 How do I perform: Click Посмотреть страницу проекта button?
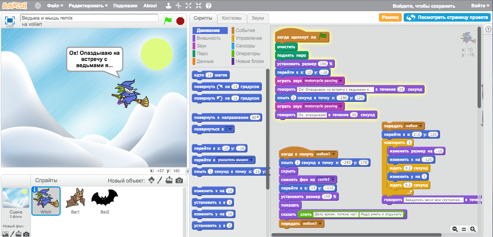pyautogui.click(x=447, y=17)
